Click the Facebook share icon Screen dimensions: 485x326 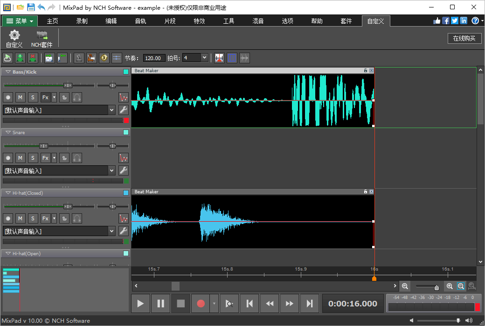tap(446, 20)
